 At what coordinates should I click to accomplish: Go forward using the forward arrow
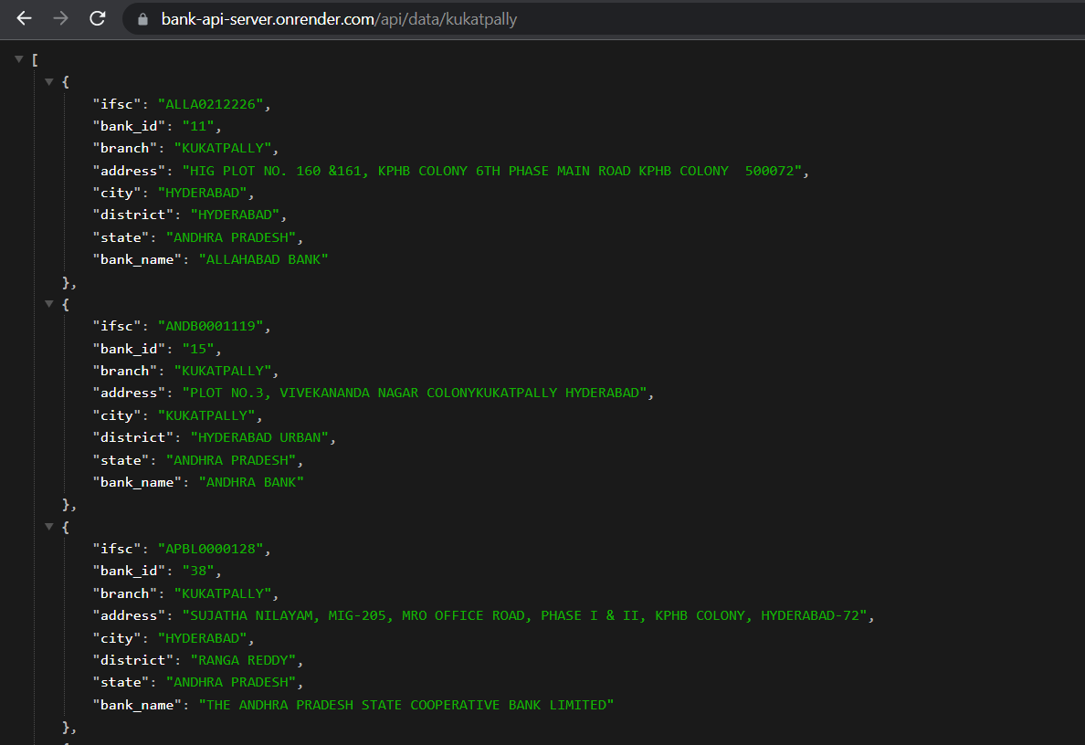coord(61,18)
